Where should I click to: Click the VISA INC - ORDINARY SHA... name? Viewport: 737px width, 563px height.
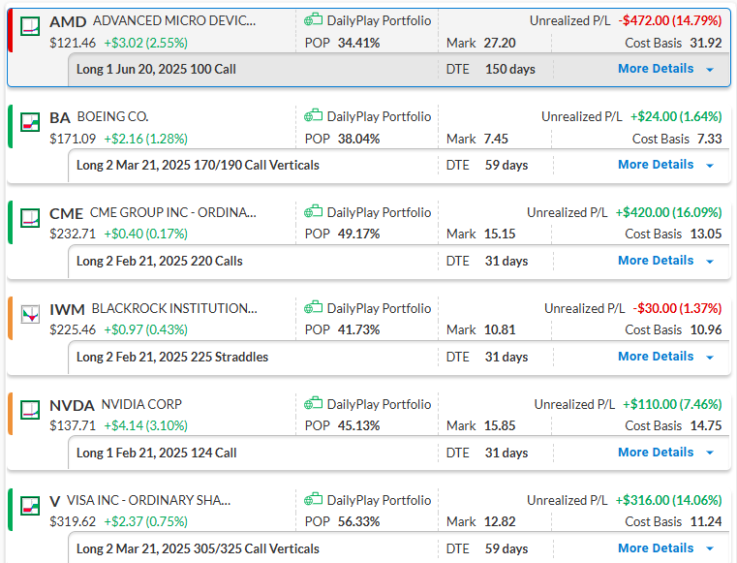point(148,500)
